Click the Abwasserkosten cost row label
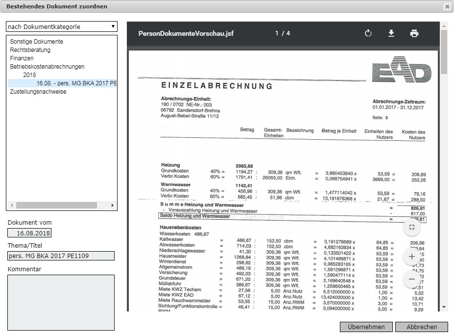The height and width of the screenshot is (336, 454). pyautogui.click(x=177, y=245)
